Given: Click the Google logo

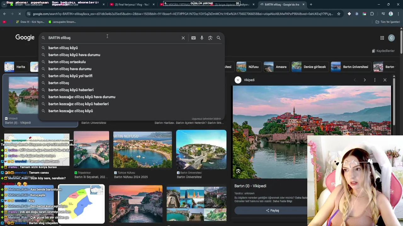Looking at the screenshot, I should tap(25, 38).
